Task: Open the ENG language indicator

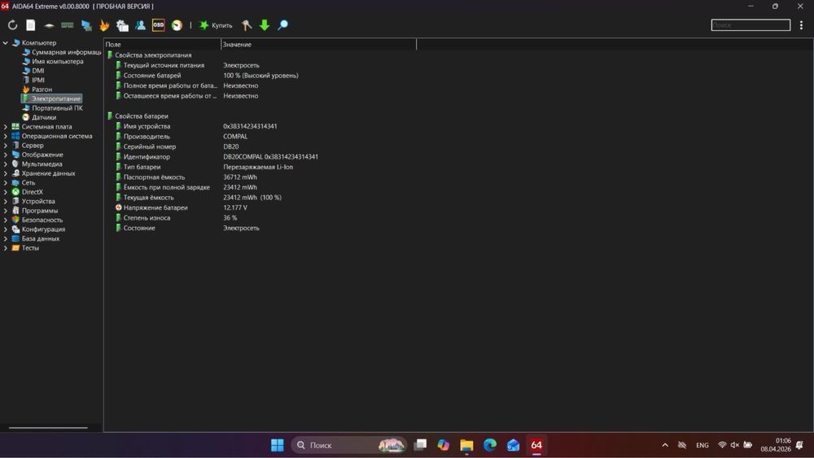Action: click(702, 445)
